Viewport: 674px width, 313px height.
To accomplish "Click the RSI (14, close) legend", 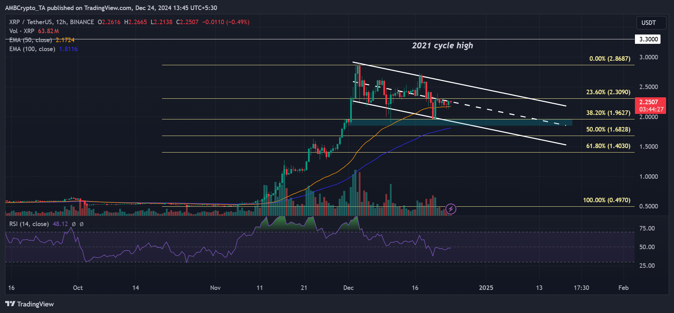I will pyautogui.click(x=29, y=224).
